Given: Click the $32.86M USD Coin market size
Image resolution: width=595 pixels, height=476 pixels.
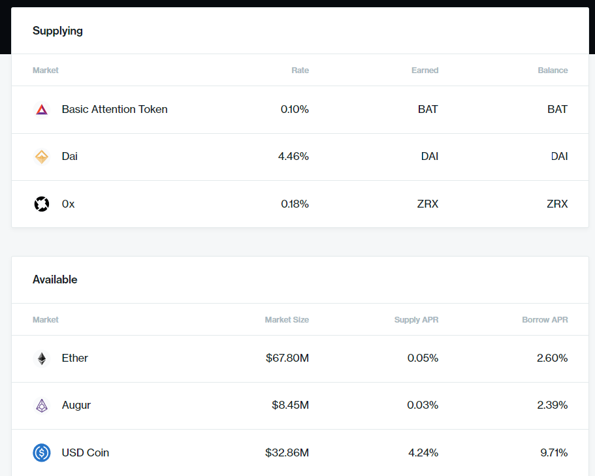Looking at the screenshot, I should 287,452.
